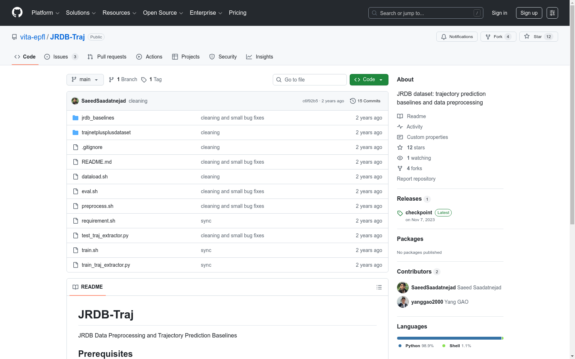Open the requirement.sh file
Image resolution: width=575 pixels, height=359 pixels.
pos(98,221)
